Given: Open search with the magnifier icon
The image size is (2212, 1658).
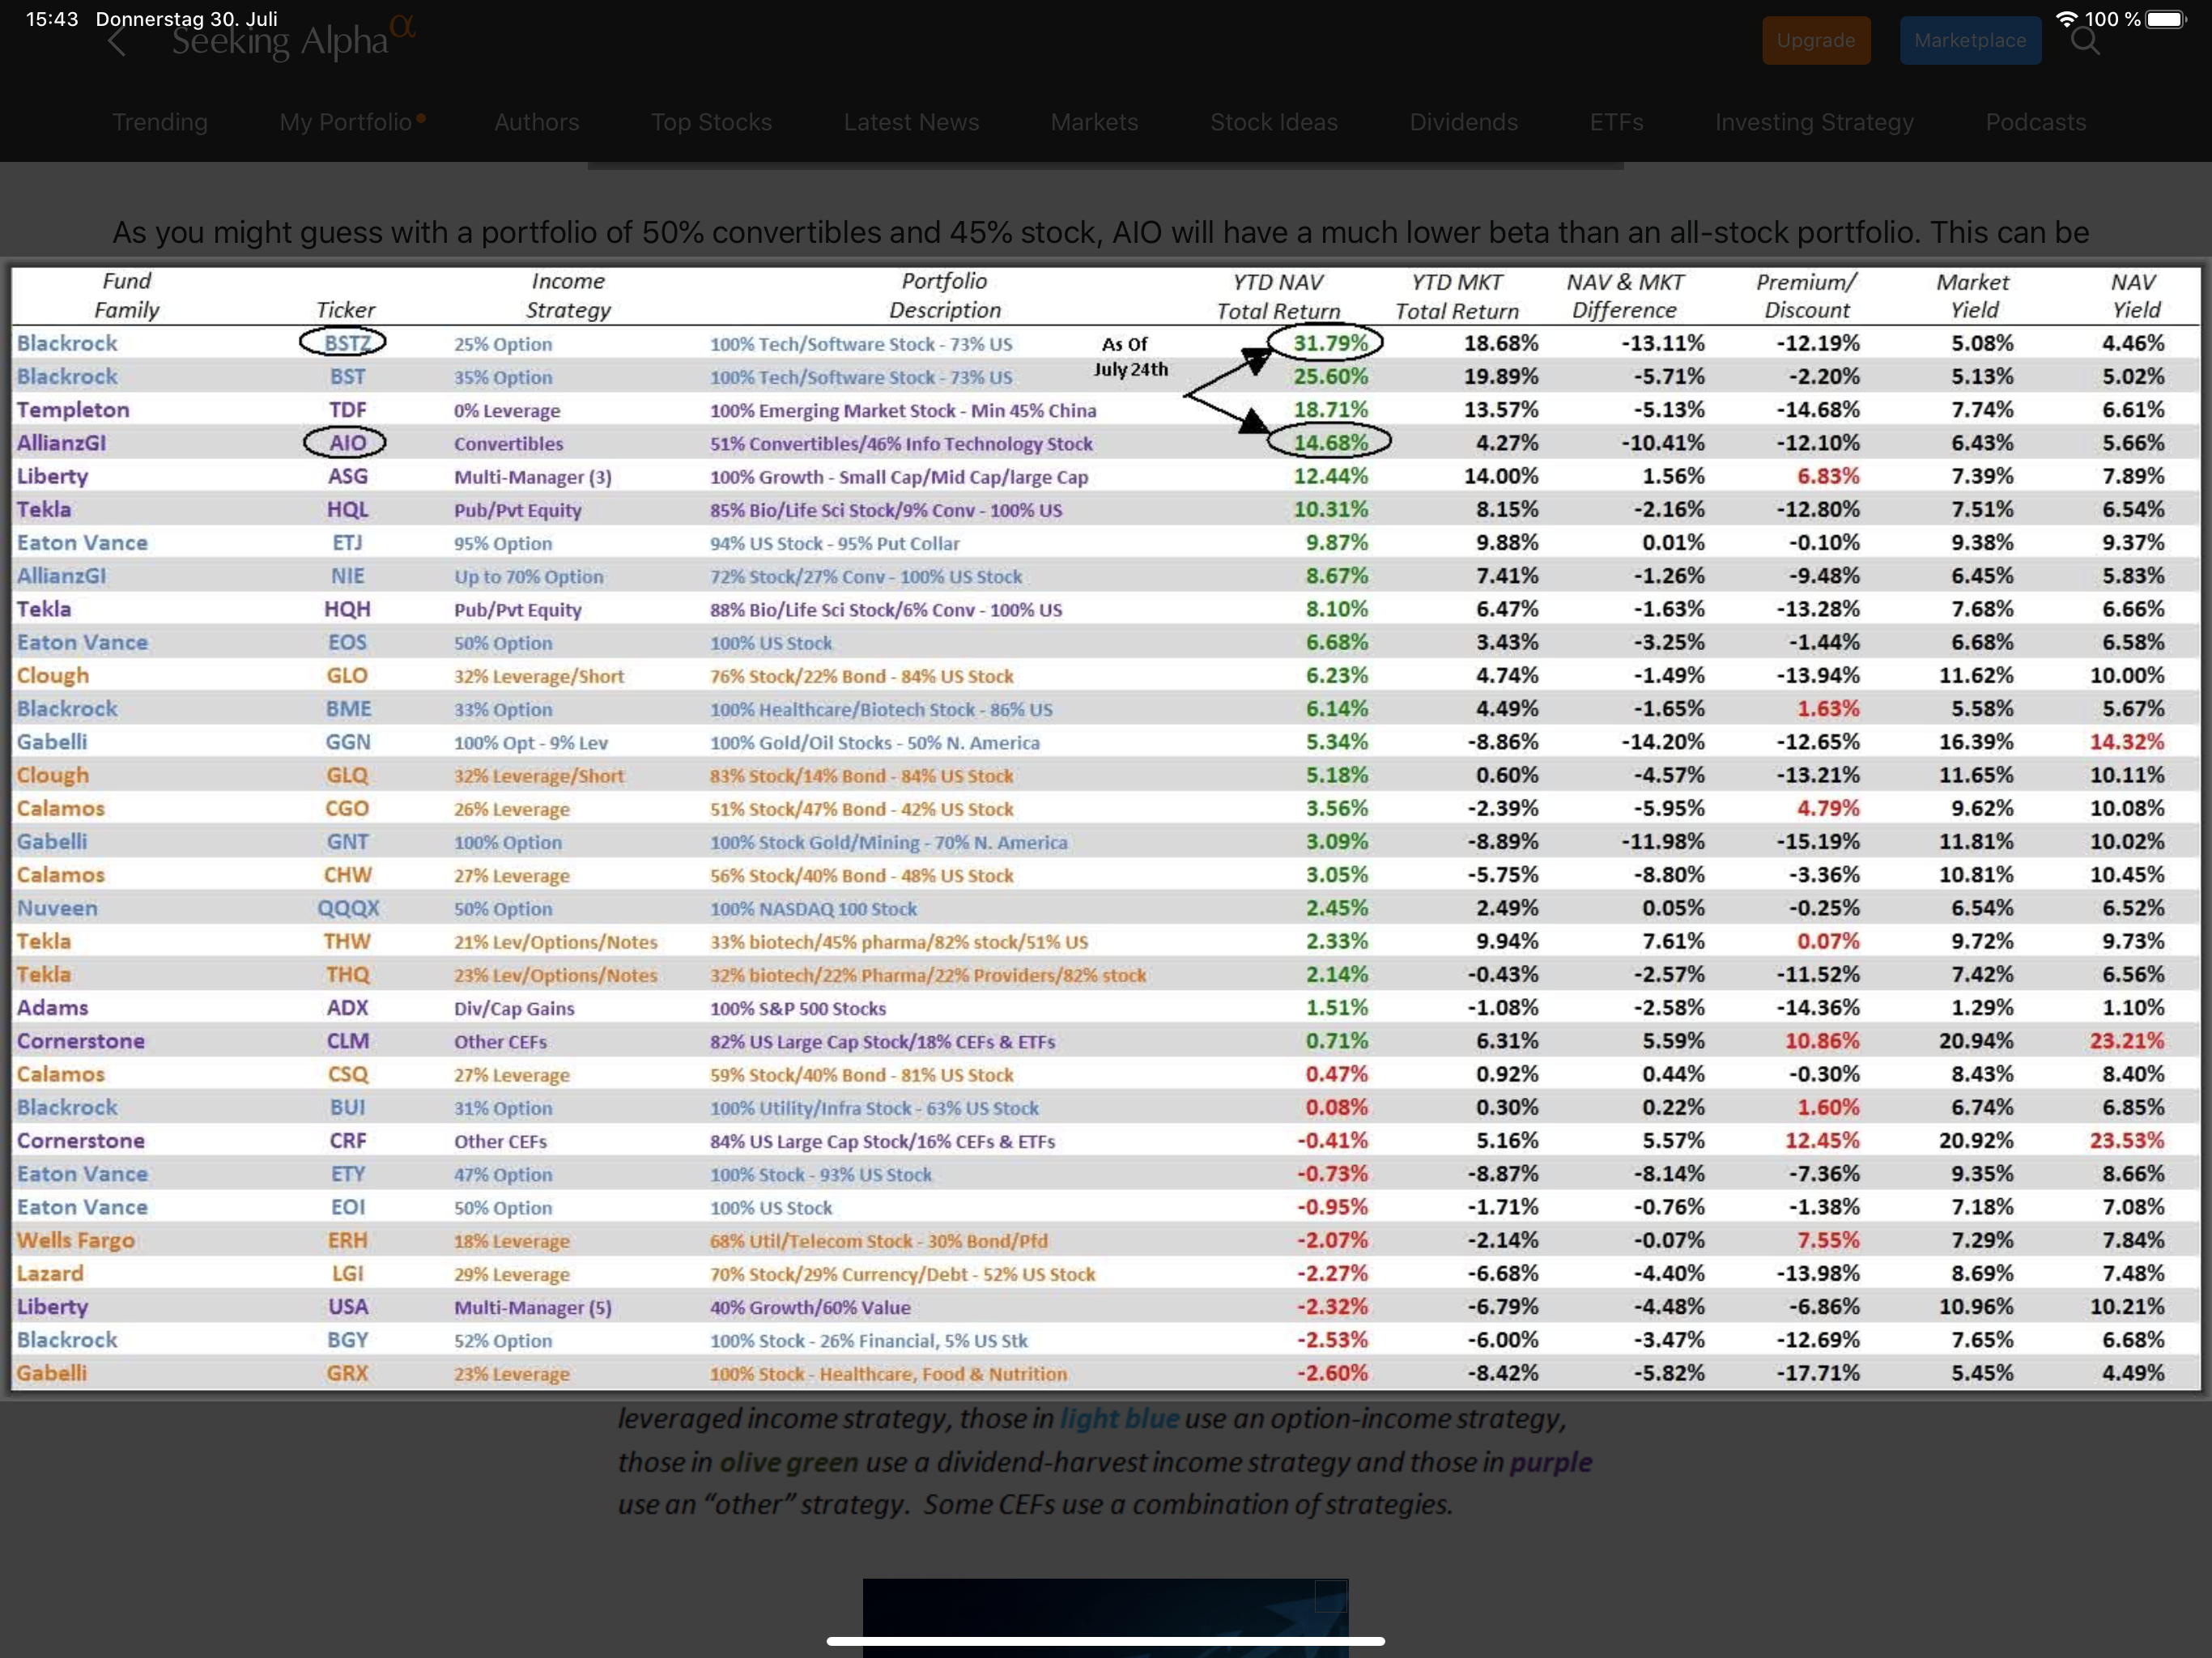Looking at the screenshot, I should click(2084, 41).
